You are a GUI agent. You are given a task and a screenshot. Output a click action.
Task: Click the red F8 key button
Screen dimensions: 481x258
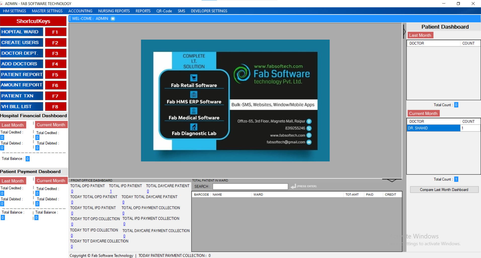56,107
